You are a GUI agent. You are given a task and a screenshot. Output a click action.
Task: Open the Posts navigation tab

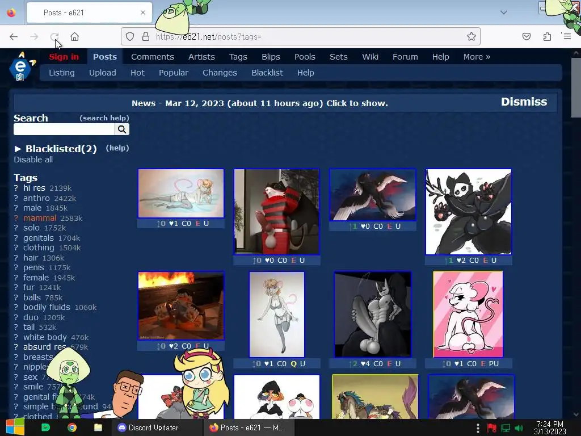(x=105, y=57)
